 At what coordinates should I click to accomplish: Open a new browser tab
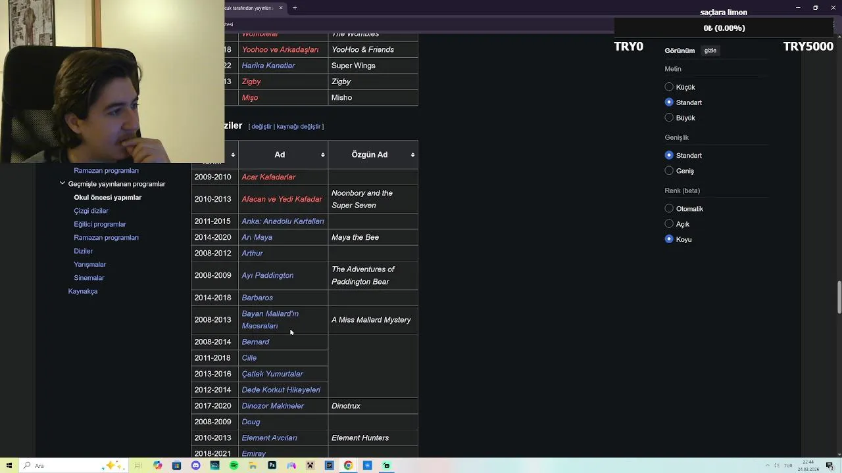click(x=295, y=8)
